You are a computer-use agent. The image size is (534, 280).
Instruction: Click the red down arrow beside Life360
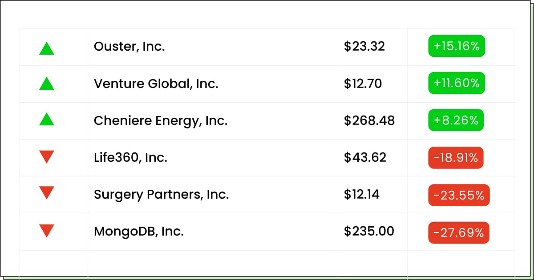click(47, 157)
